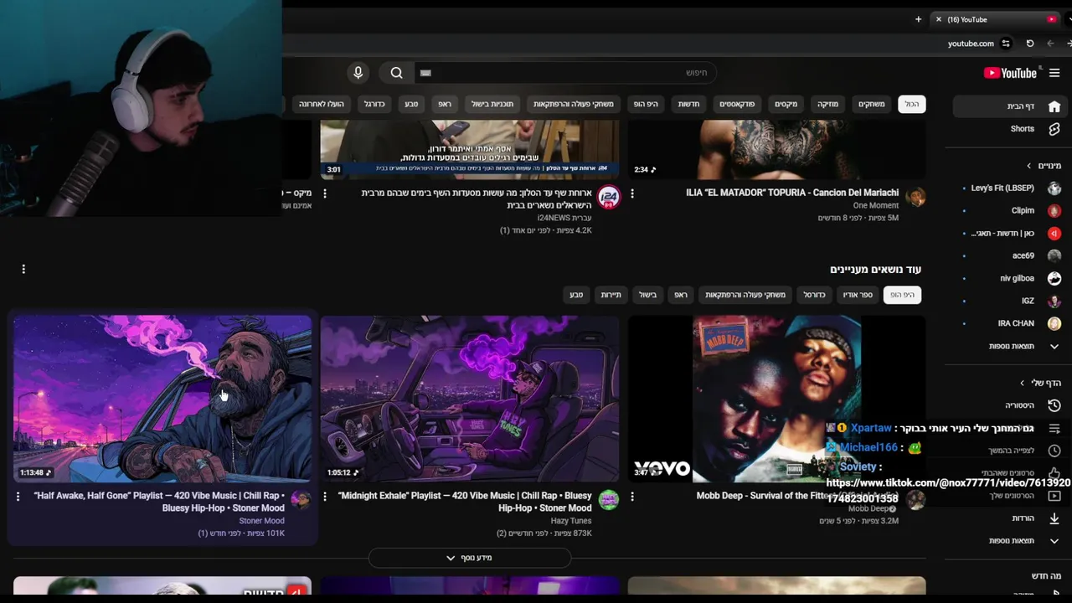The height and width of the screenshot is (603, 1072).
Task: Click the YouTube logo
Action: 1010,73
